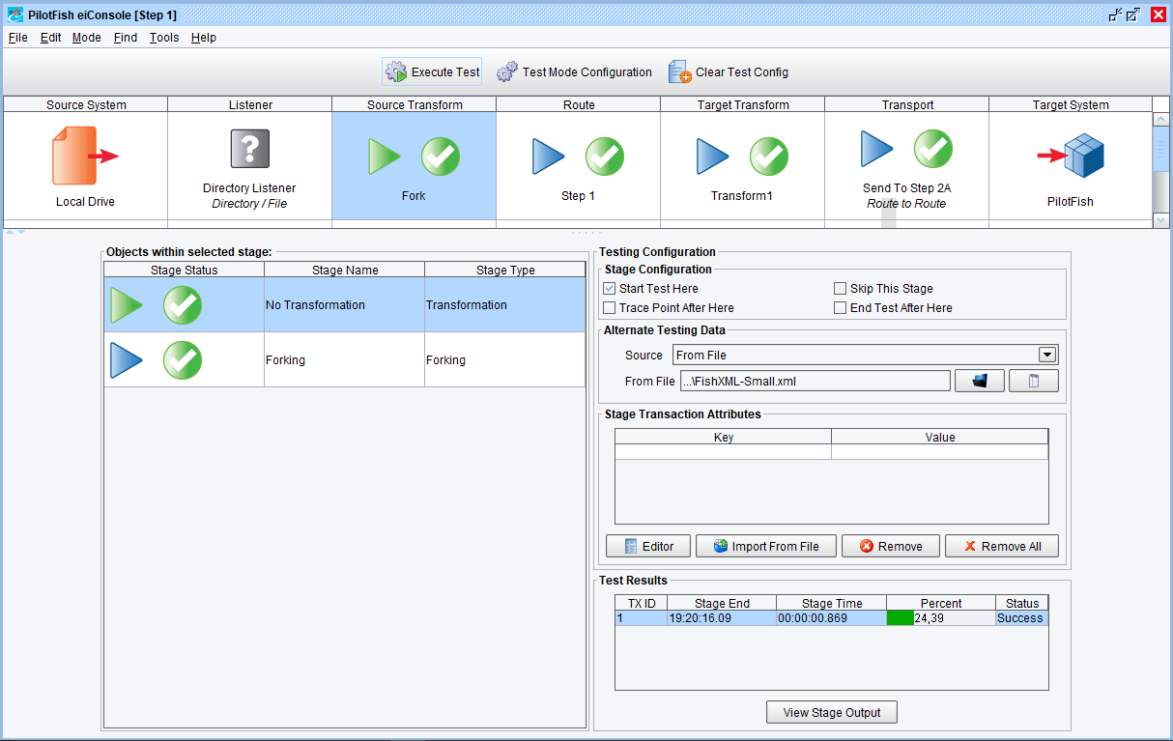Open the File menu
The width and height of the screenshot is (1173, 741).
pyautogui.click(x=18, y=38)
